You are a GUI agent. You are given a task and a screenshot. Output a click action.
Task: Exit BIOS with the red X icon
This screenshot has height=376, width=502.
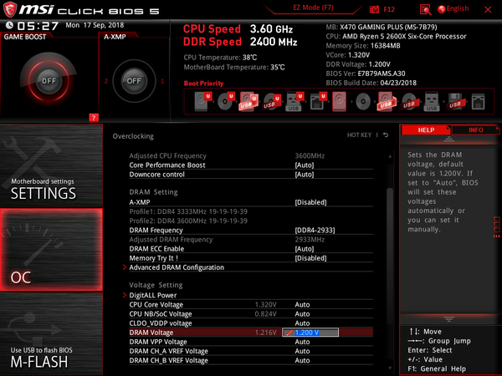click(x=488, y=9)
